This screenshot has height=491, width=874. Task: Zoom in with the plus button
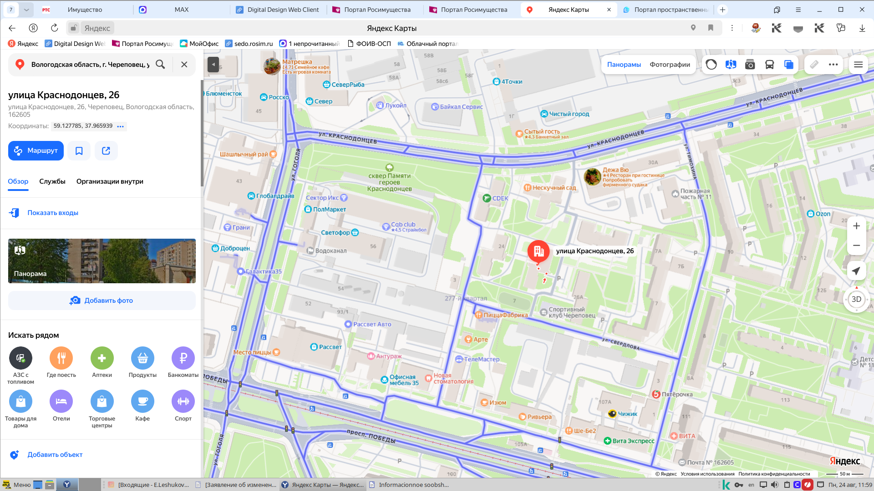pyautogui.click(x=856, y=226)
